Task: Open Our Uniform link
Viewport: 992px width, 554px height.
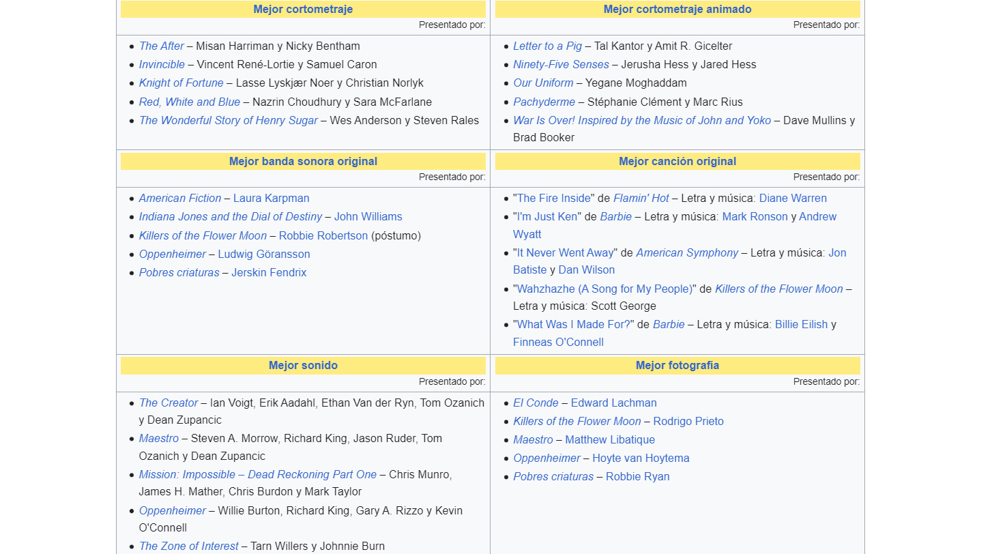Action: 543,83
